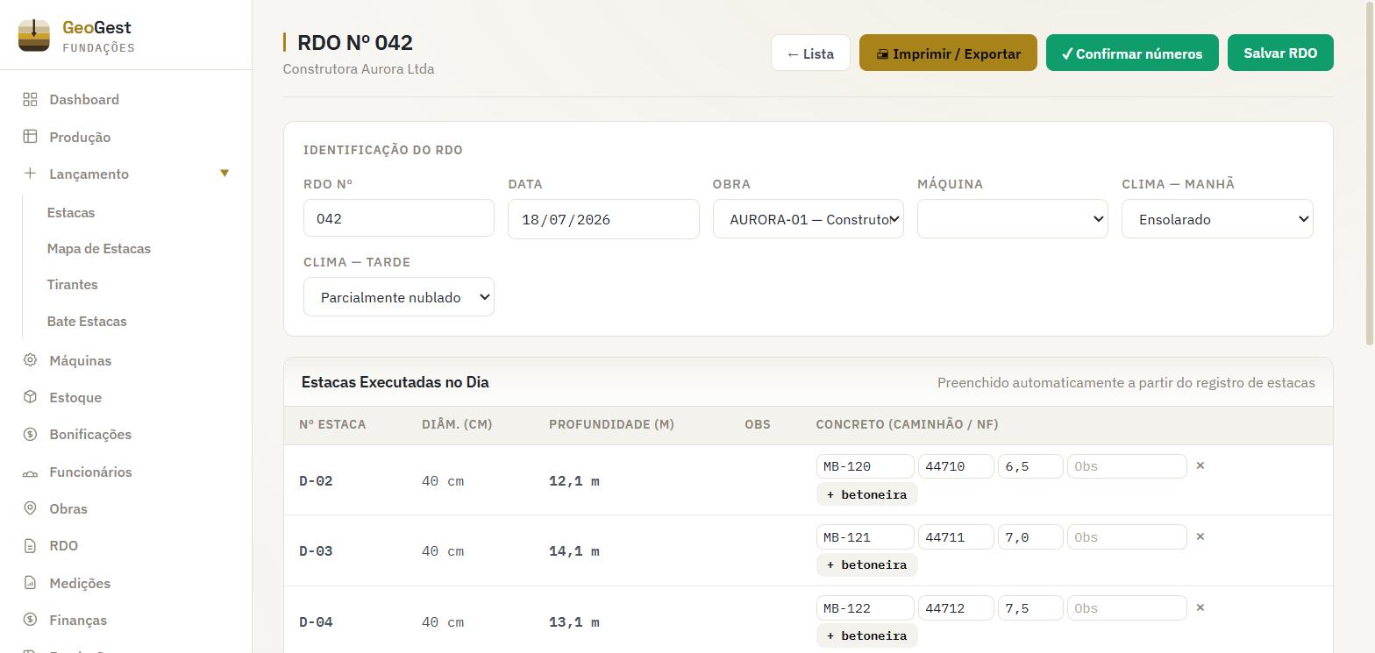
Task: Open Obras via its location pin icon
Action: (x=30, y=508)
